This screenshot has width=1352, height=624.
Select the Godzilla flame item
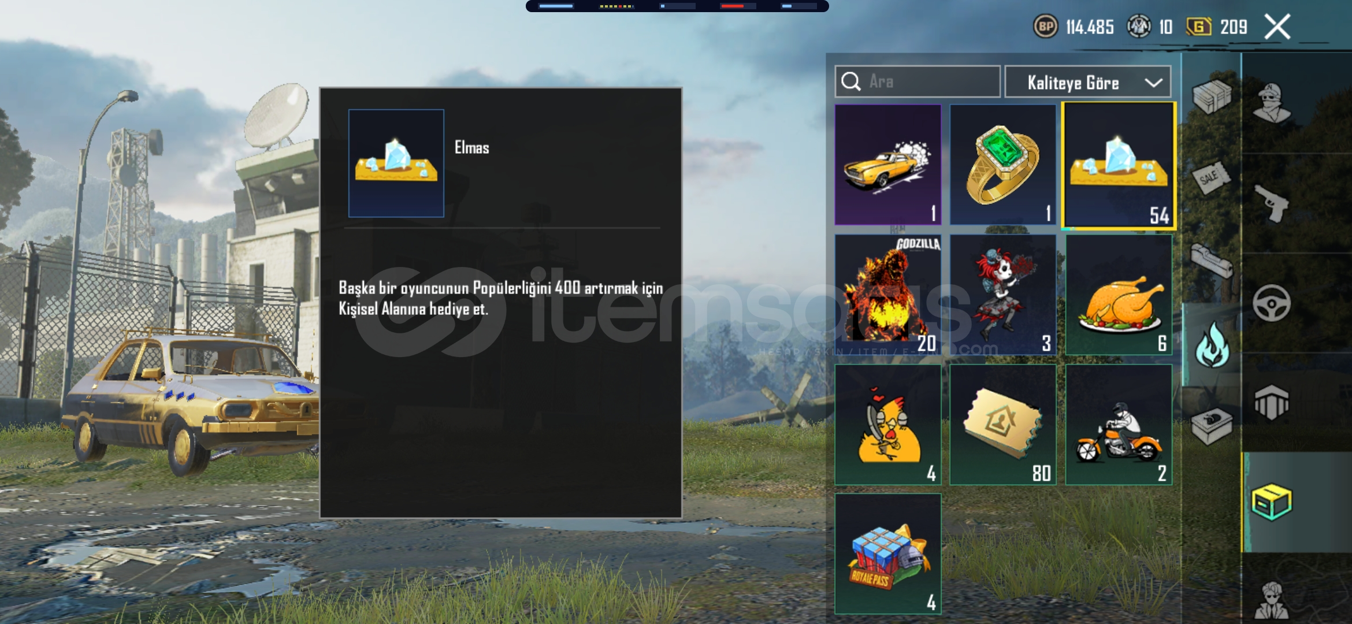[x=887, y=294]
